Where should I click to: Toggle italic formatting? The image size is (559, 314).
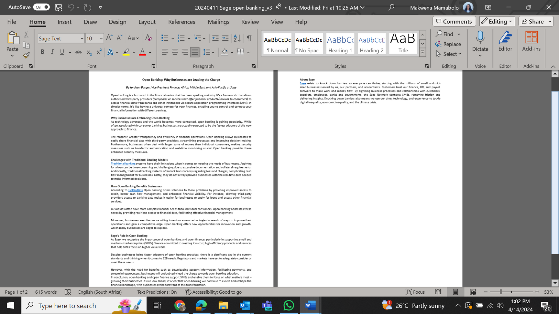52,52
